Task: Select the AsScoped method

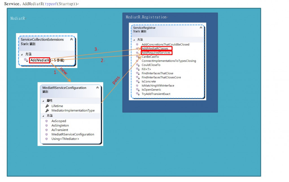Action: point(59,121)
